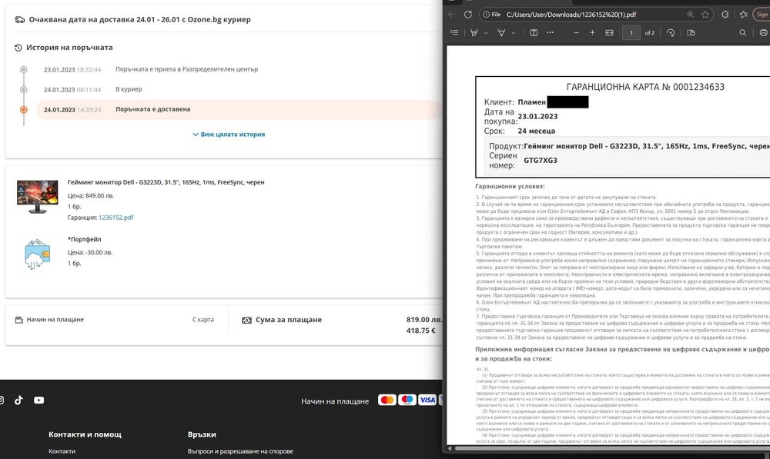The image size is (770, 459).
Task: Select the PDF draw tool
Action: (x=501, y=32)
